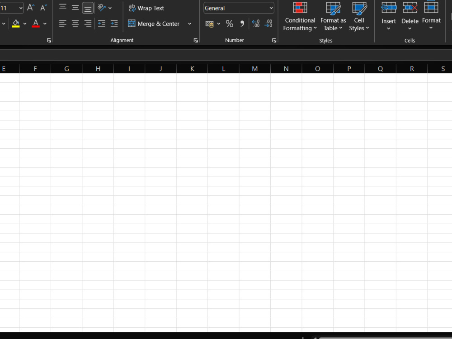The height and width of the screenshot is (339, 452).
Task: Open Conditional Formatting menu
Action: [x=300, y=16]
